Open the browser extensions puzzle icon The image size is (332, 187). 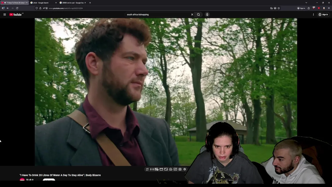point(309,8)
